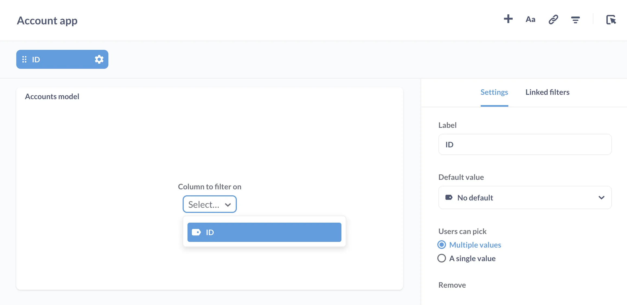Click inside the Label input showing ID
627x305 pixels.
coord(525,144)
